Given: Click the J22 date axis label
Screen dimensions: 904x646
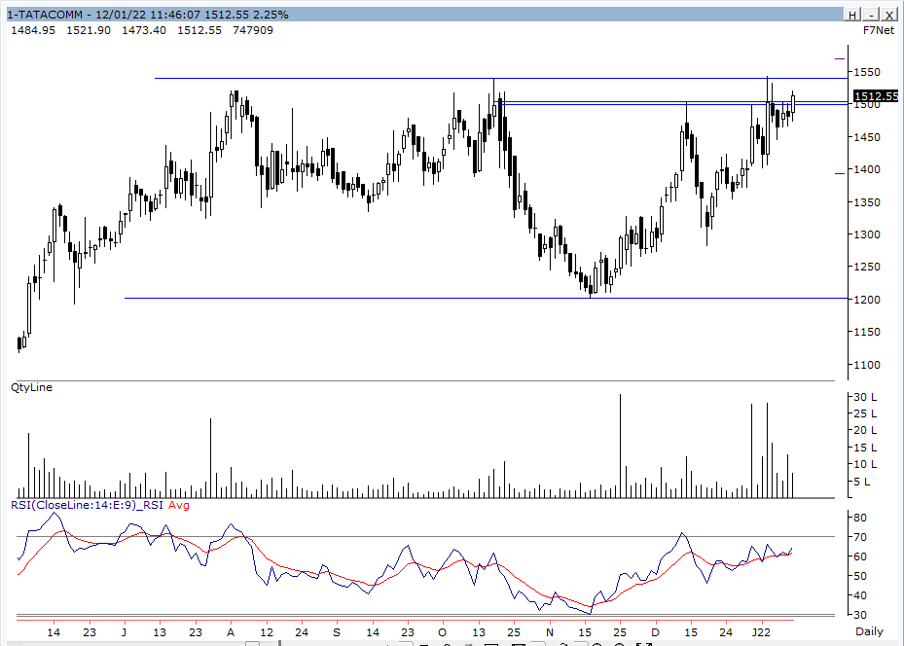Looking at the screenshot, I should click(761, 632).
